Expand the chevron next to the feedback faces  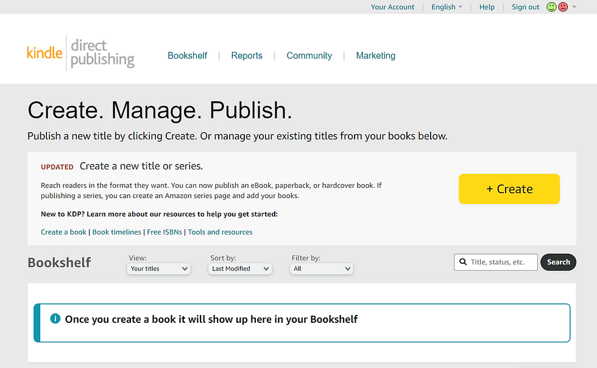(x=573, y=7)
